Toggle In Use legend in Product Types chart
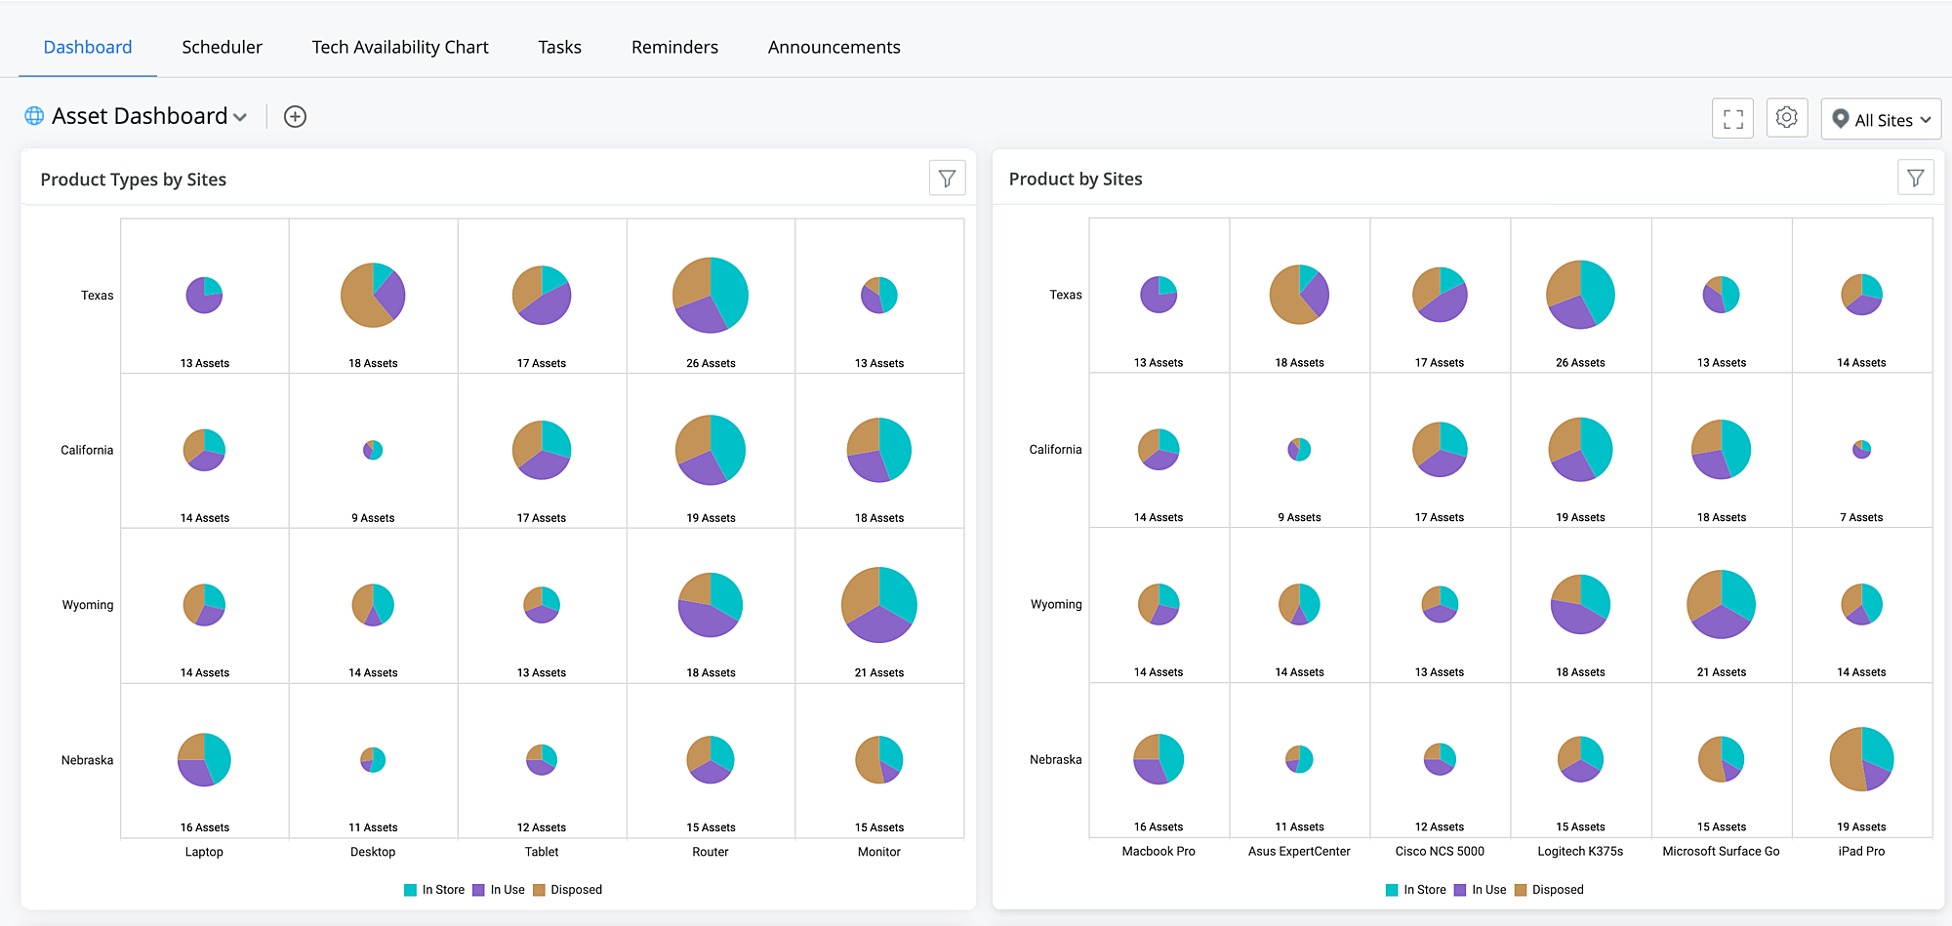This screenshot has height=926, width=1952. pyautogui.click(x=499, y=890)
